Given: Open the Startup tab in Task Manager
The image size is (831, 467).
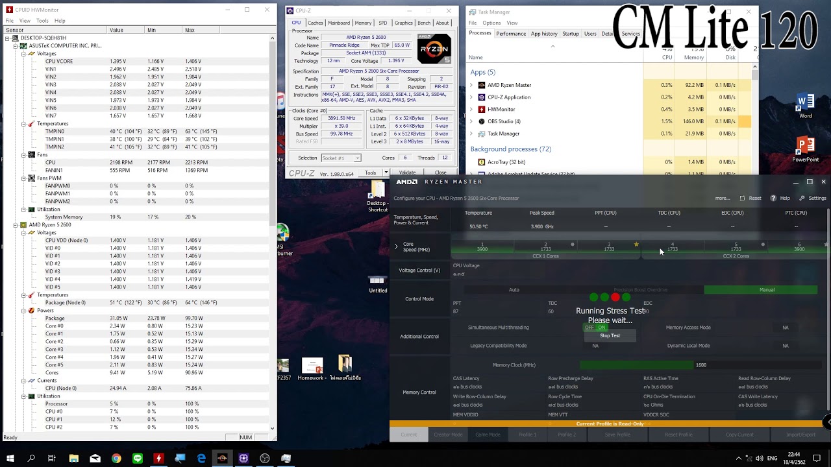Looking at the screenshot, I should point(571,34).
